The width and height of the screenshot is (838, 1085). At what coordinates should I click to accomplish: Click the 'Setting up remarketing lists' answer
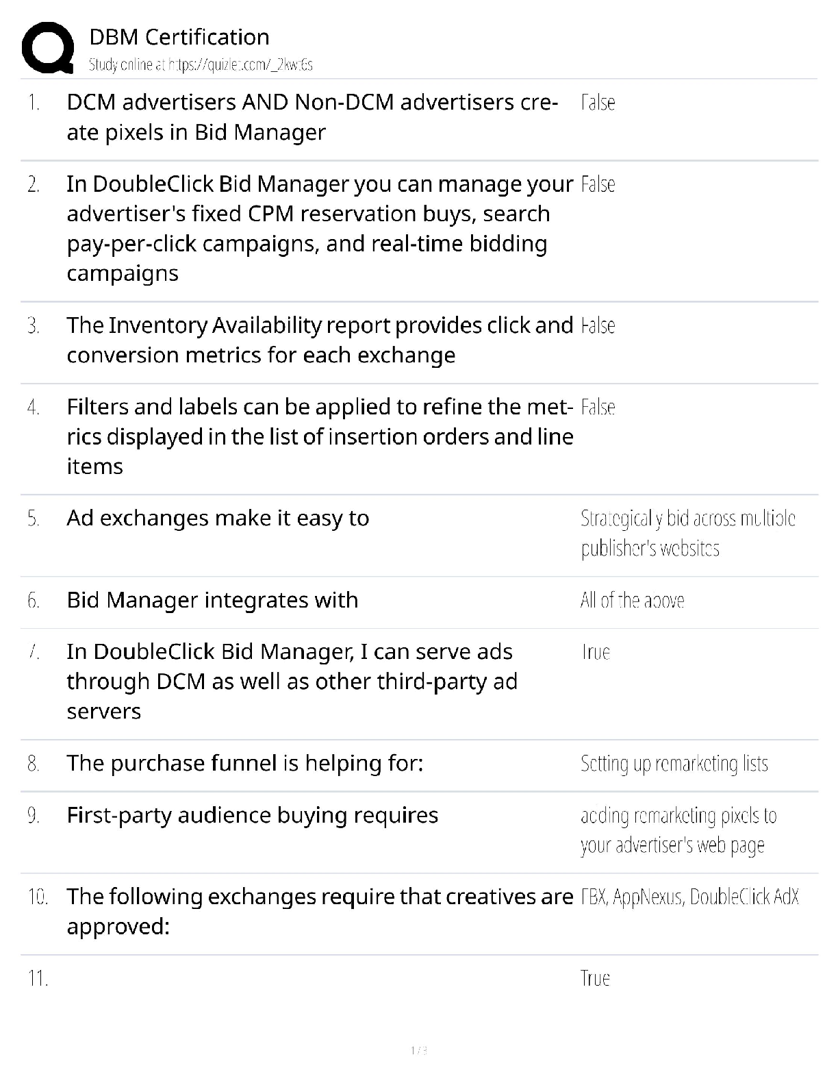coord(674,764)
